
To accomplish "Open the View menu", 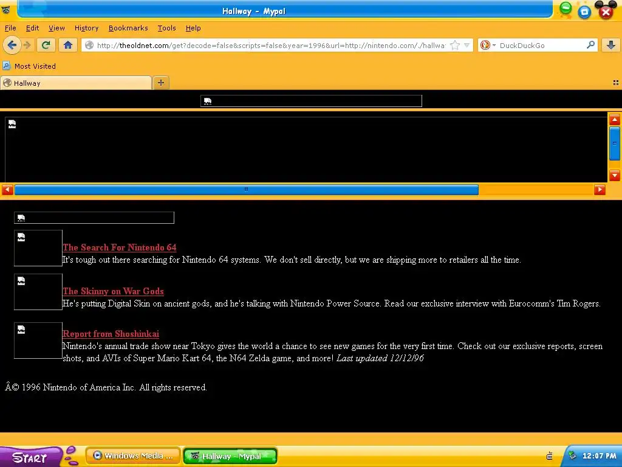I will pyautogui.click(x=56, y=28).
